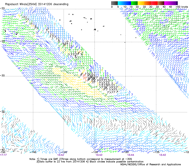Click the '>50 knots' legend label

coord(182,7)
